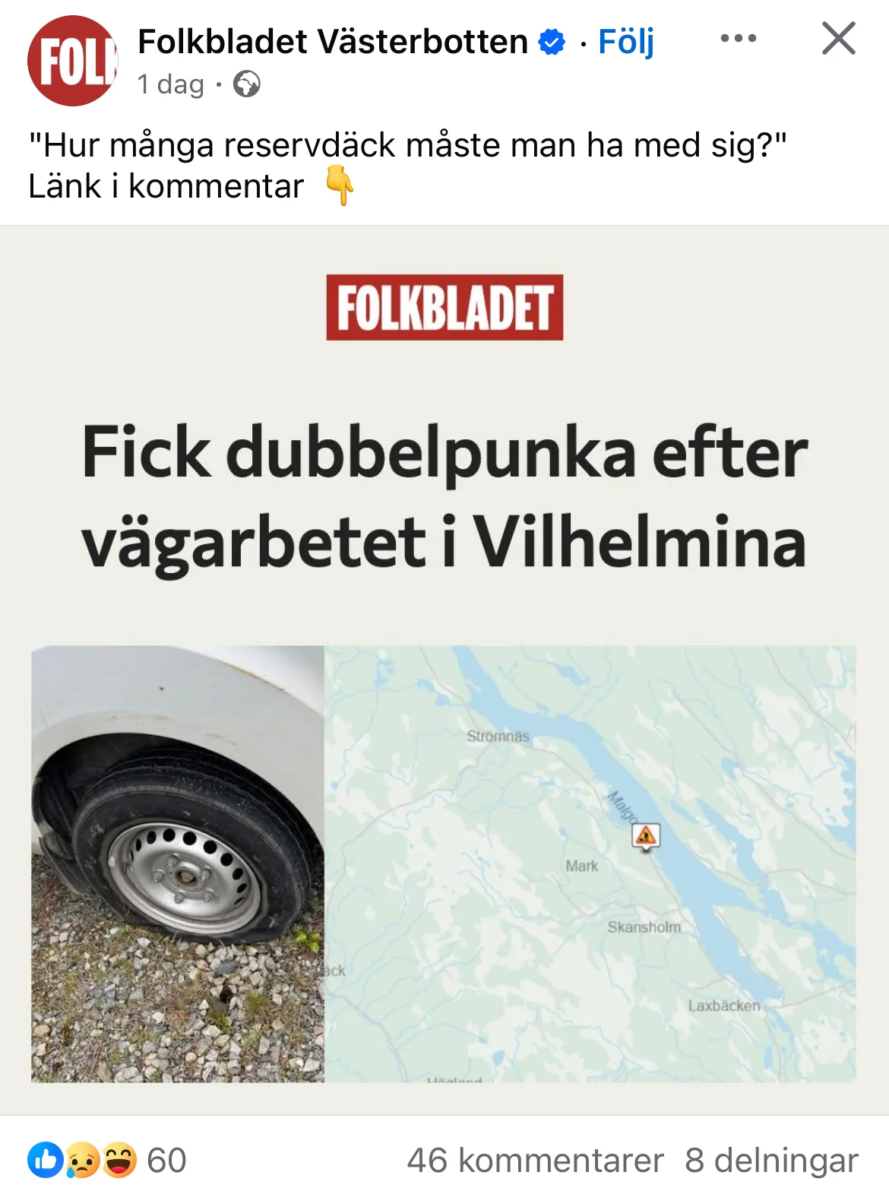The image size is (889, 1191).
Task: Open the 46 kommentarer list
Action: pyautogui.click(x=536, y=1161)
